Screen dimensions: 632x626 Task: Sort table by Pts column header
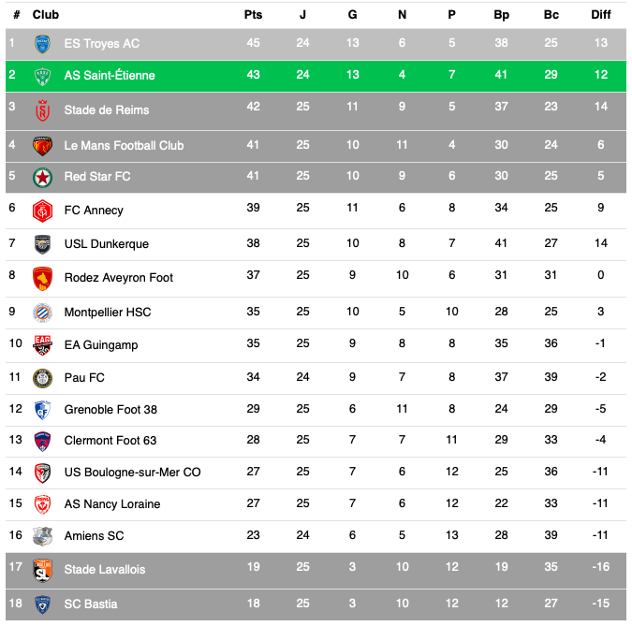(253, 15)
